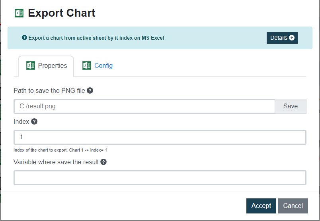
Task: Open the Config tab
Action: tap(103, 66)
